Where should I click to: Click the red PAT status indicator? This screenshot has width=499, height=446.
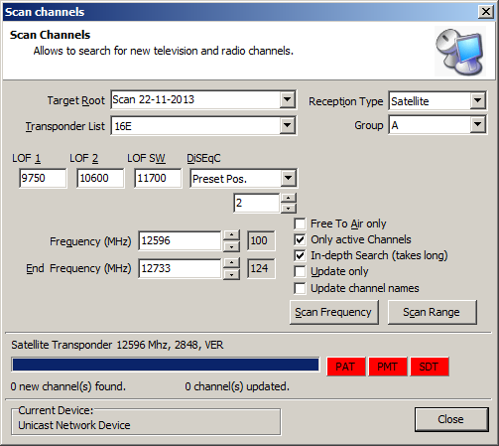(x=345, y=367)
